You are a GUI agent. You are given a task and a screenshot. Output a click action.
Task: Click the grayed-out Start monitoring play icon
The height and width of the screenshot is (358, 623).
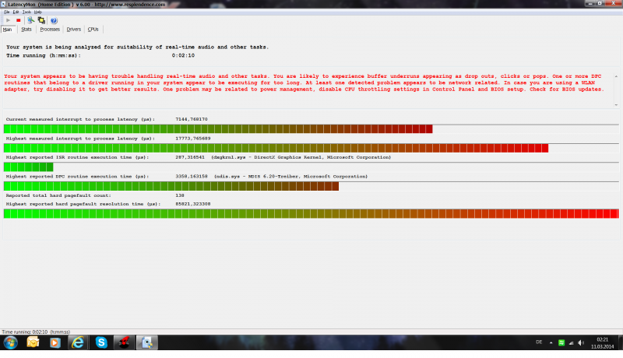[8, 20]
